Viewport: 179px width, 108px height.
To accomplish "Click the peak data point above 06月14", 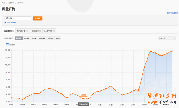I will coord(111,86).
